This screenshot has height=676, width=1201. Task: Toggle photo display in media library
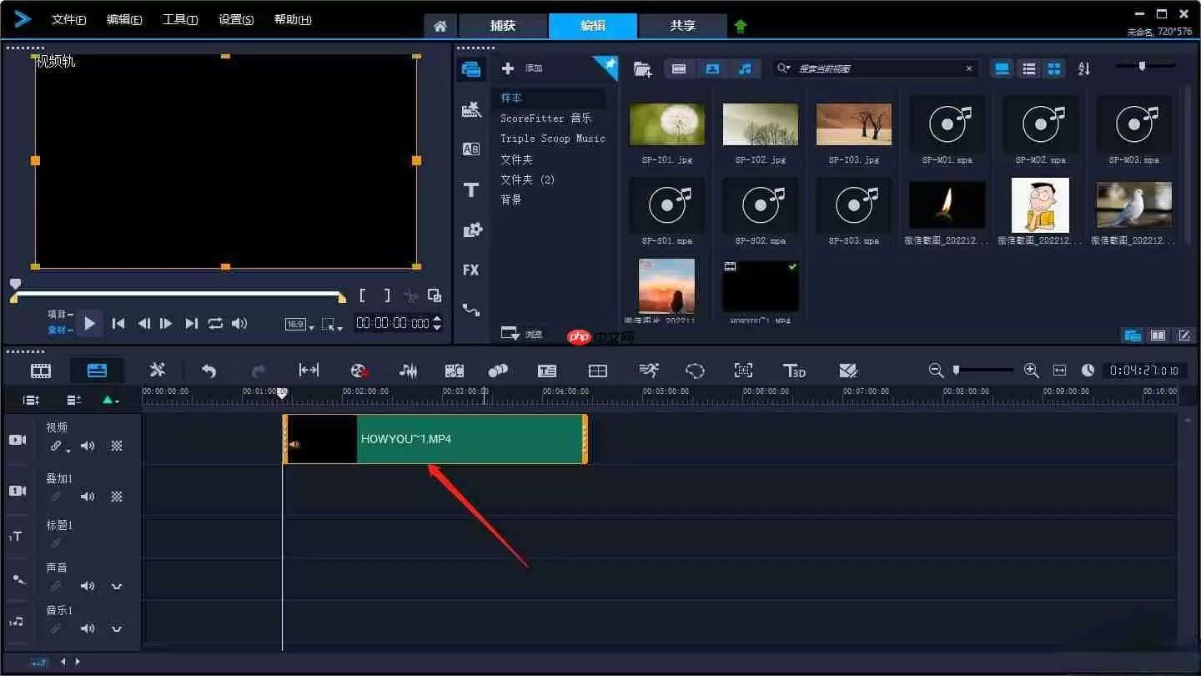(x=712, y=68)
